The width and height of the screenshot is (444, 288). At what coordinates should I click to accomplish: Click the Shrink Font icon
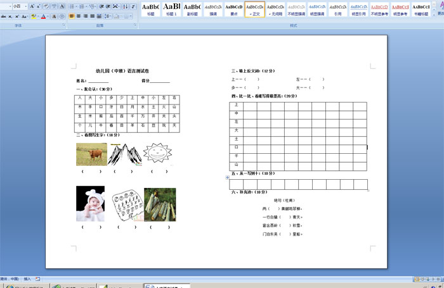tap(38, 6)
